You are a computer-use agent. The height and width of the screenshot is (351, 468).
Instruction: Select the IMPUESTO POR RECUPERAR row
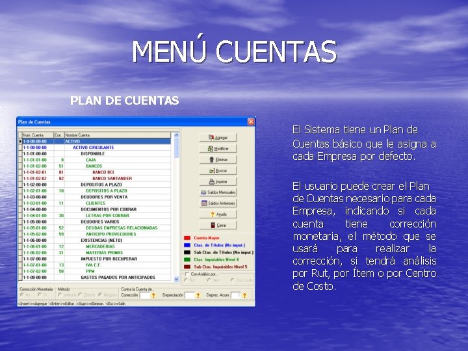(95, 259)
